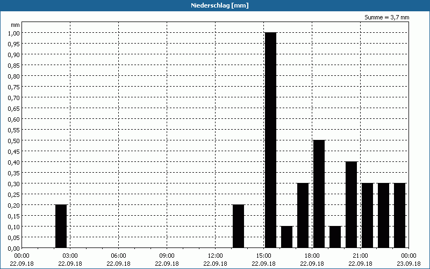
Task: Select the y-axis value '0,00'
Action: pos(14,249)
